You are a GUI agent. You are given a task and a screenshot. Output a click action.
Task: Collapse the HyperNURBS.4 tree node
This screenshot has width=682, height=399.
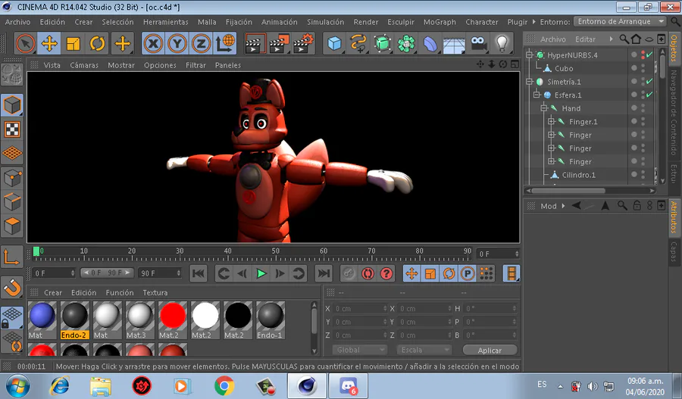[530, 55]
